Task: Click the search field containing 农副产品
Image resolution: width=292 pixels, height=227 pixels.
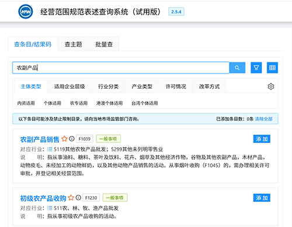Action: coord(121,68)
